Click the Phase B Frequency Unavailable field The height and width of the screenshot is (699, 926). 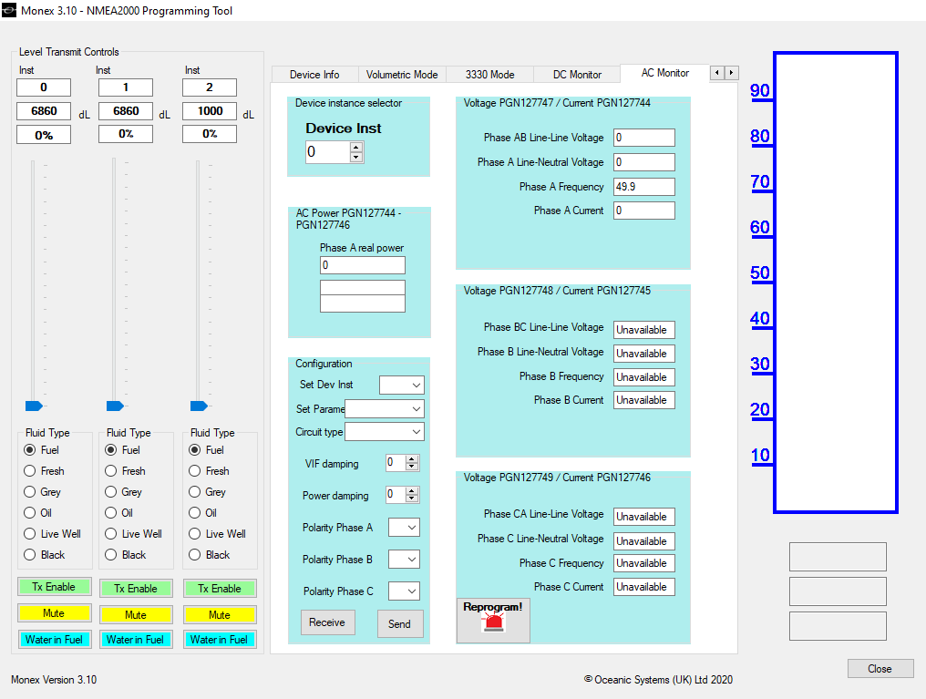tap(644, 376)
